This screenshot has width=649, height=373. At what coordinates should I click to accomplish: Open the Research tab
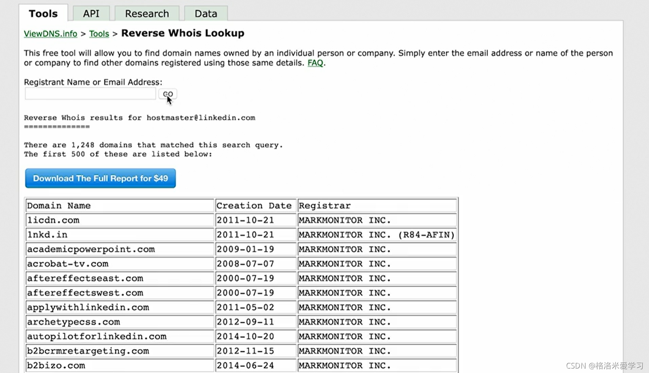[147, 13]
